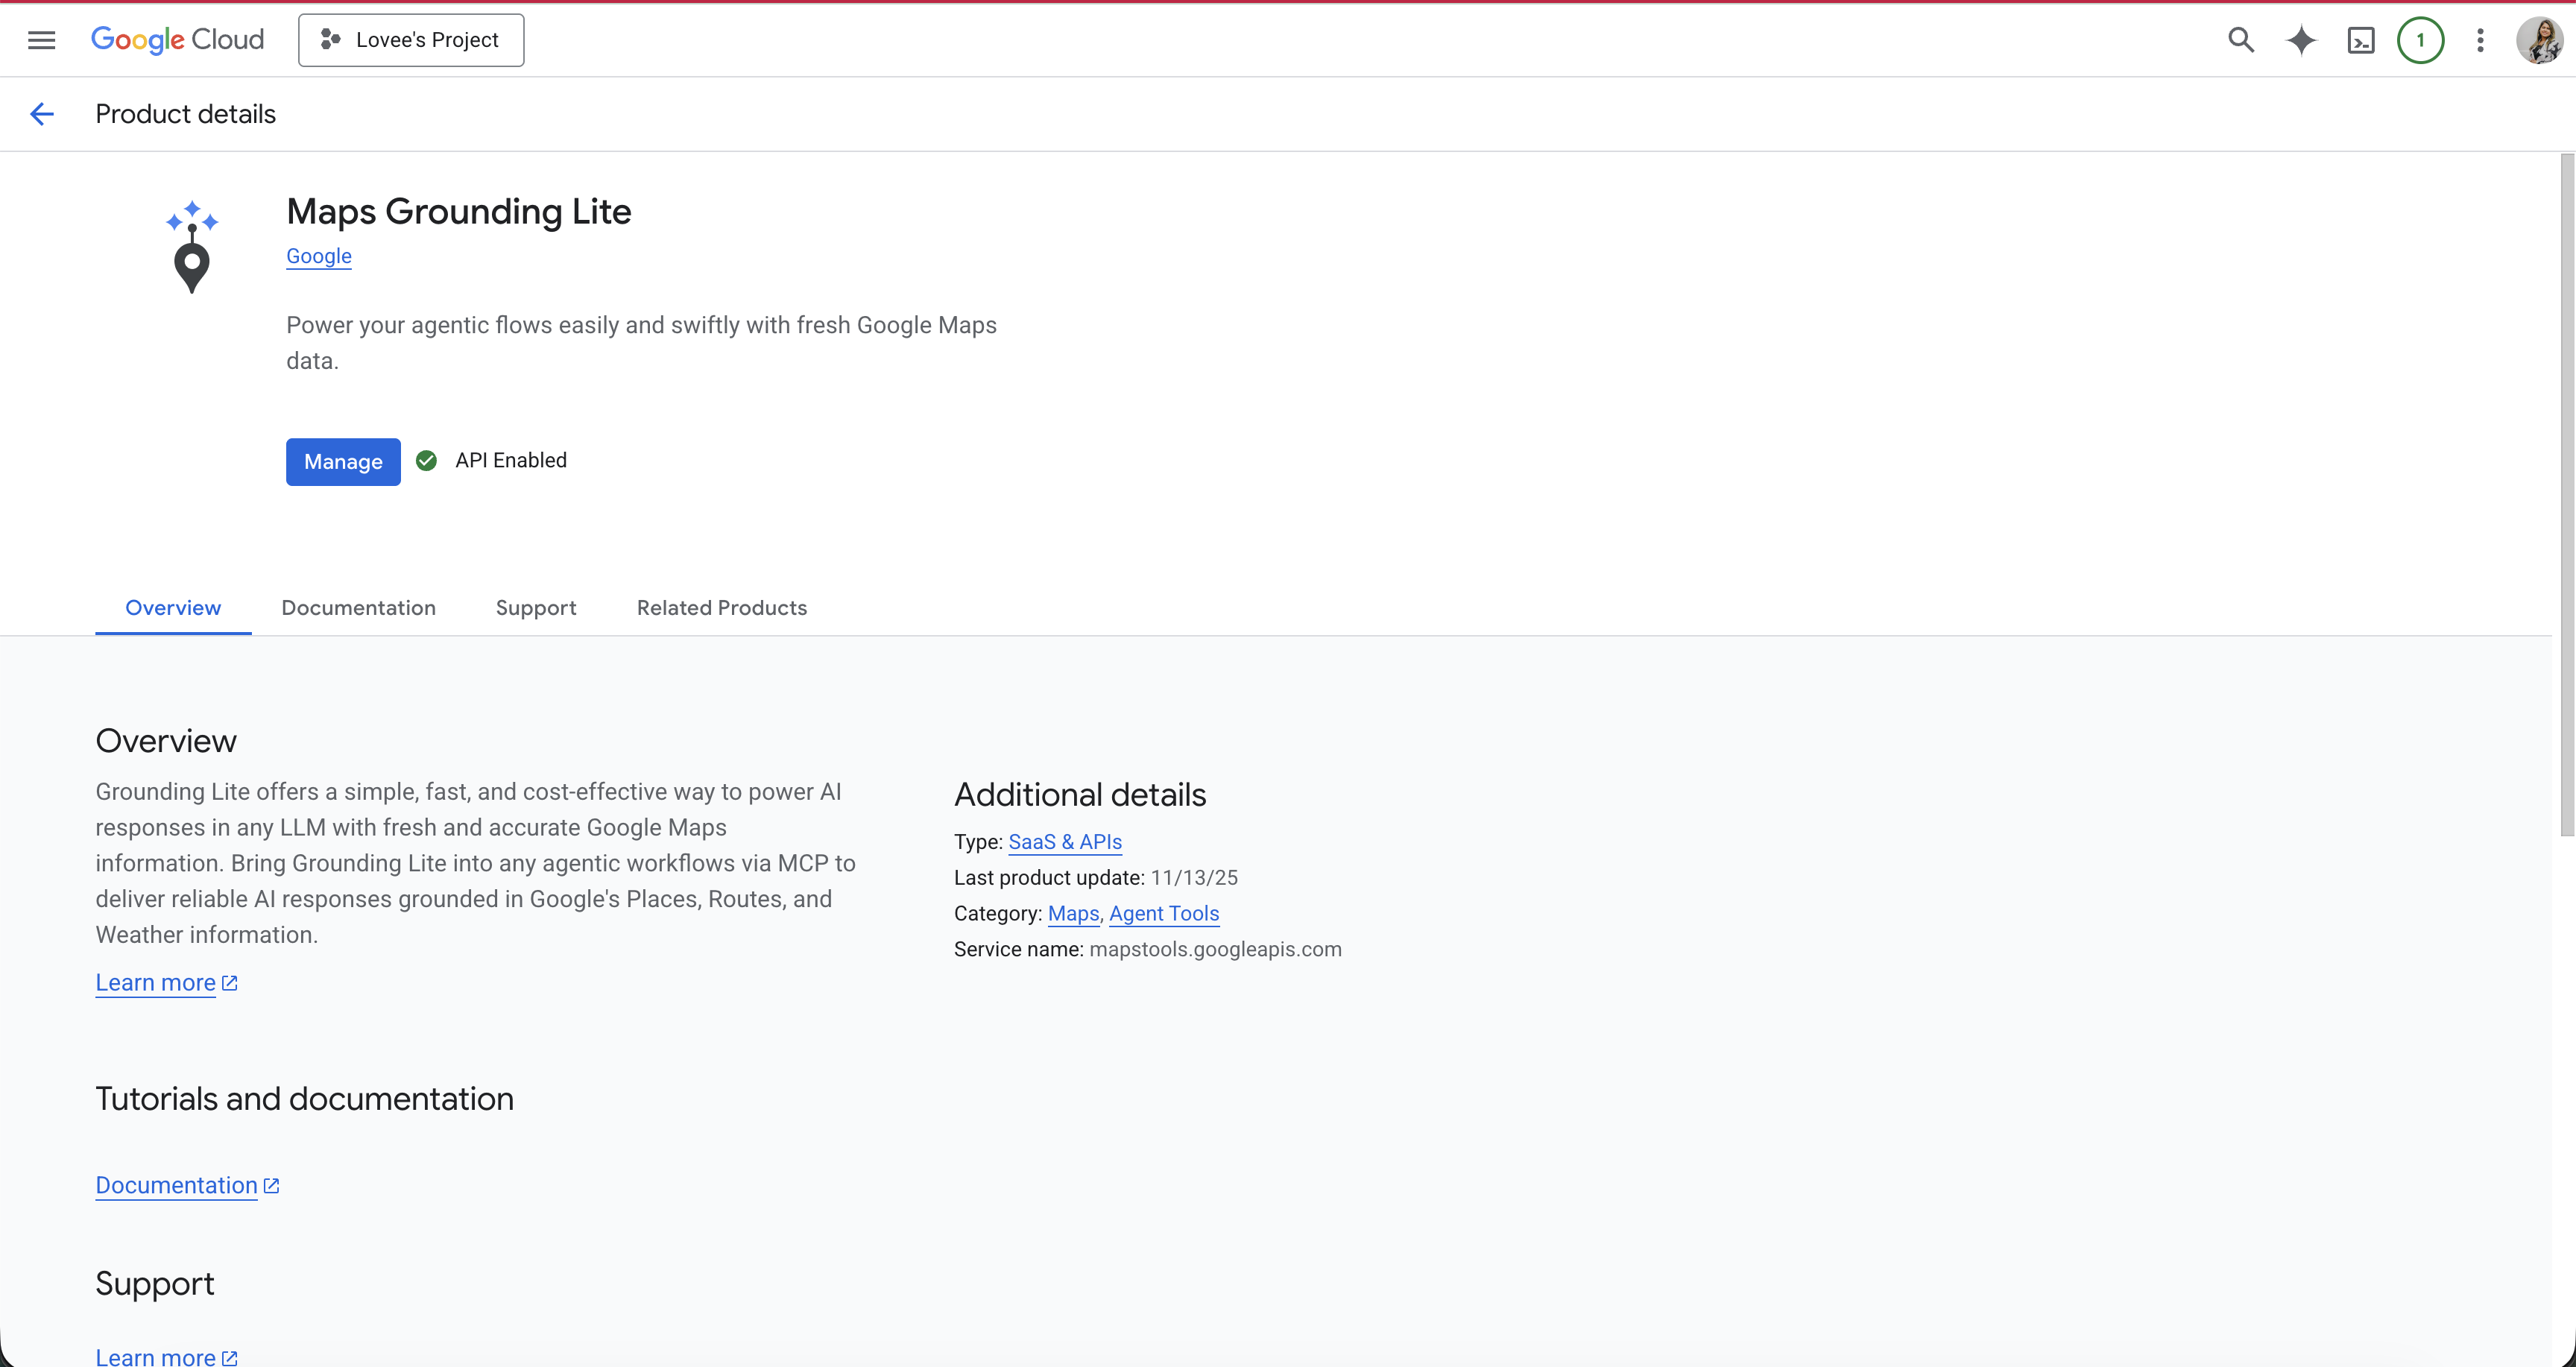Click the Last product update date 11/13/25
2576x1367 pixels.
coord(1194,877)
